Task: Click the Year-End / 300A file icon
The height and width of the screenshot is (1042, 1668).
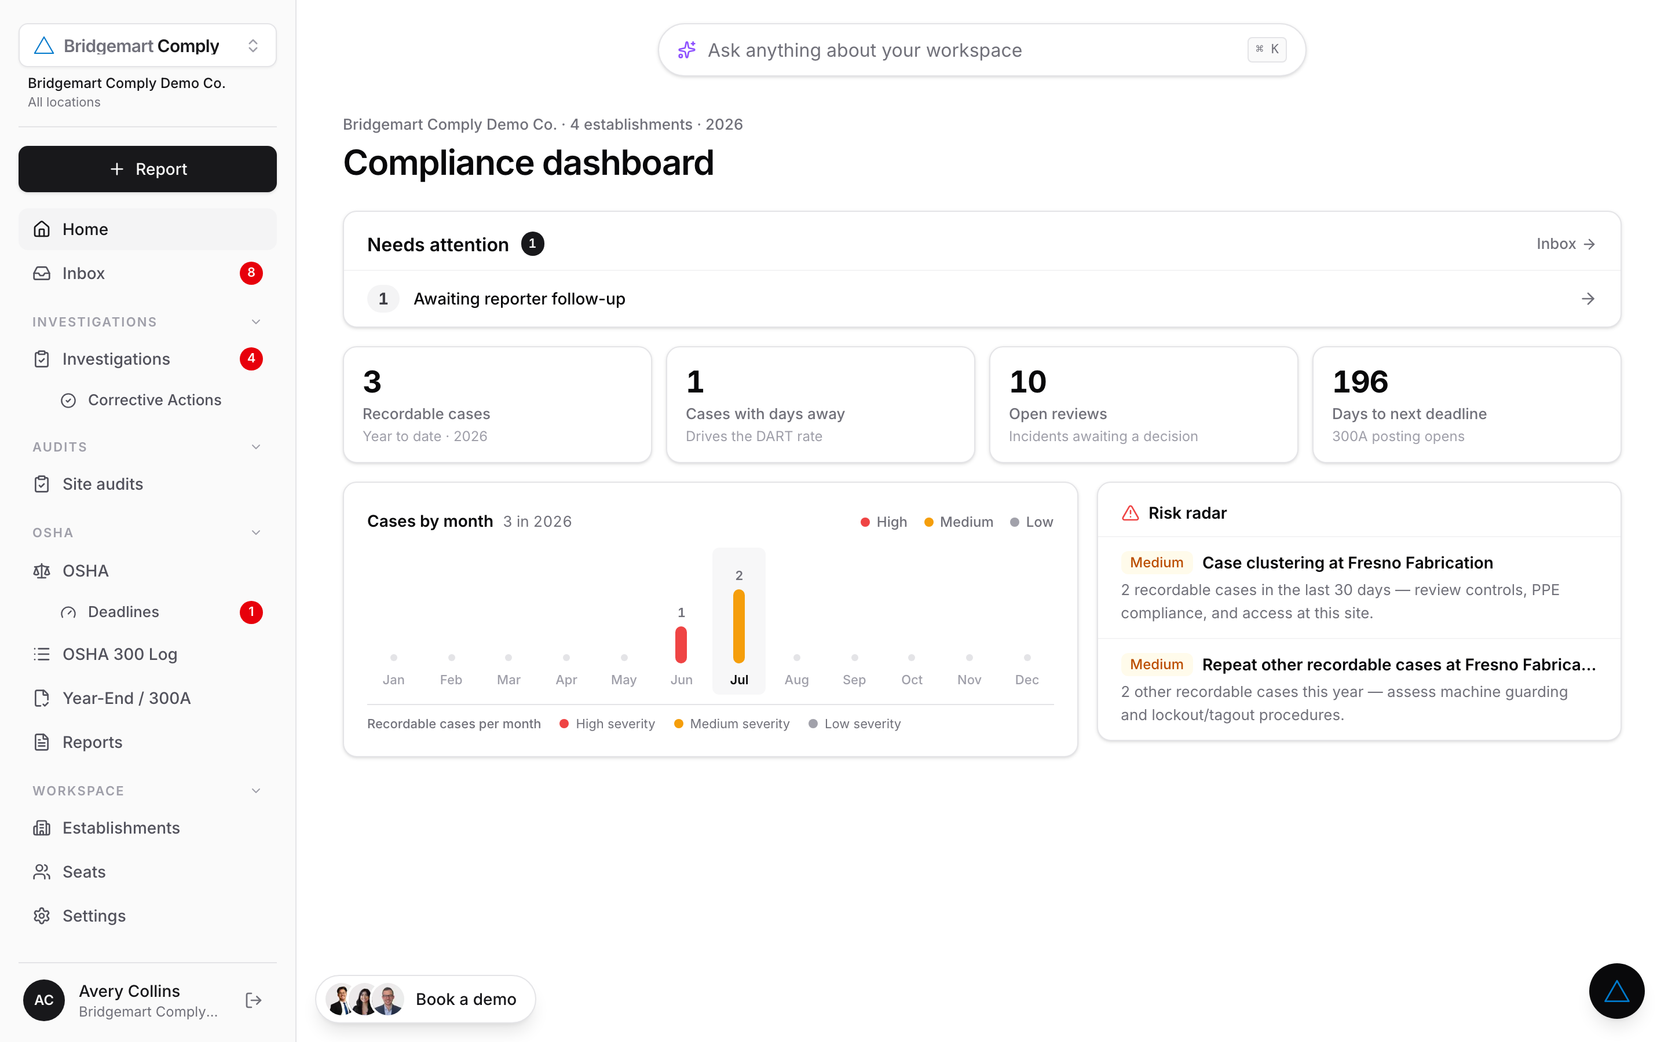Action: click(42, 698)
